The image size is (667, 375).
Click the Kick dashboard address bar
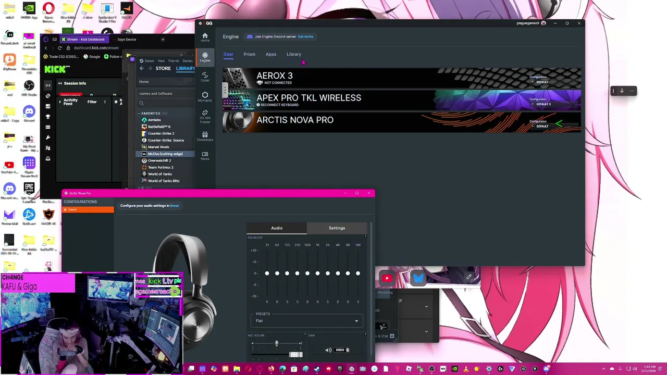[x=97, y=48]
